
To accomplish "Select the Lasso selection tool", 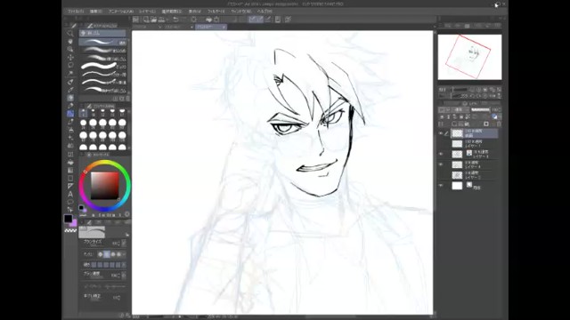I will 70,65.
